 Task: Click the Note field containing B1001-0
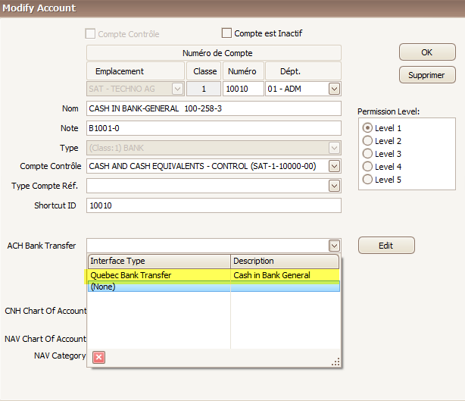pos(214,128)
